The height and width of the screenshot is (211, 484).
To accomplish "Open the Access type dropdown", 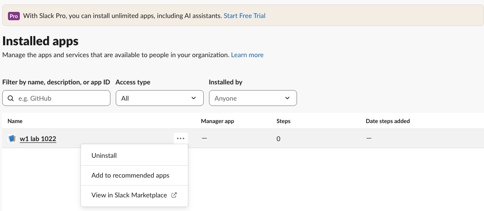I will click(x=160, y=98).
